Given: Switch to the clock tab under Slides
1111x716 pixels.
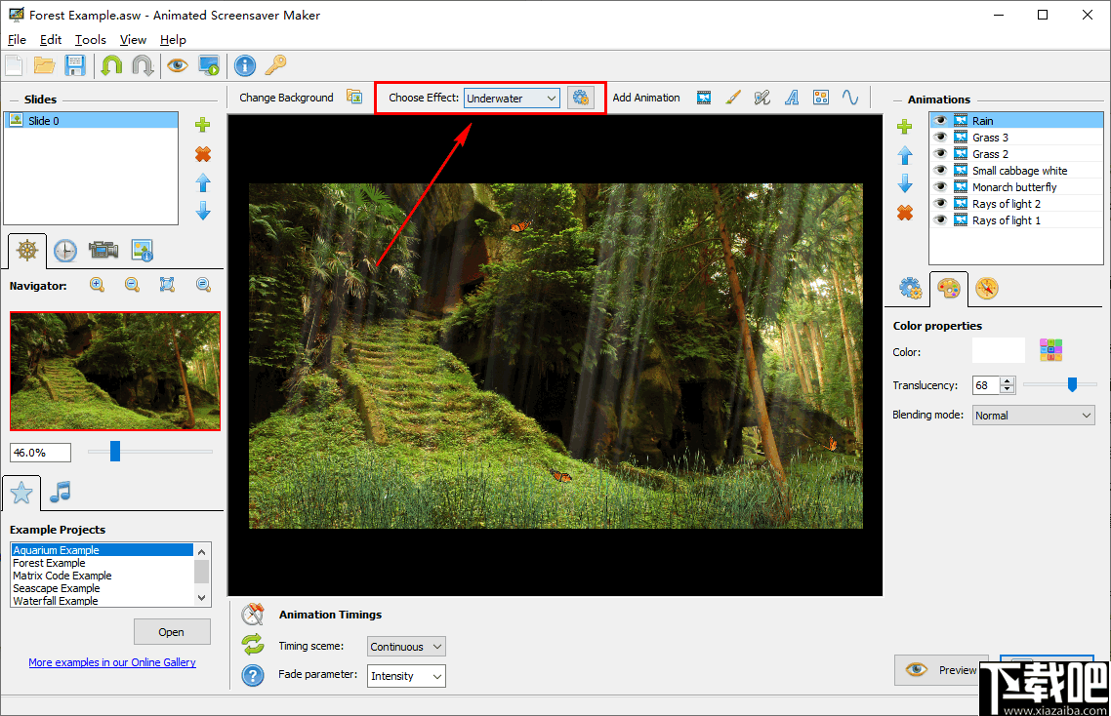Looking at the screenshot, I should click(x=65, y=251).
